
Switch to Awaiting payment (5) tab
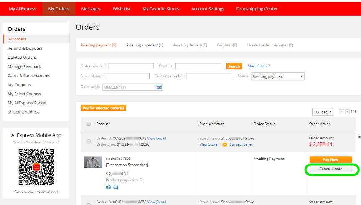tap(98, 45)
